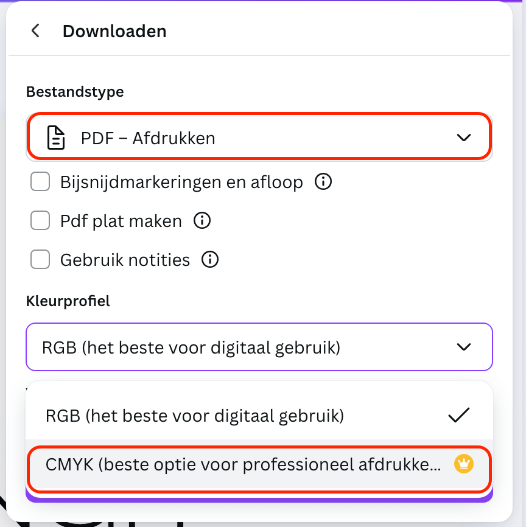Open info icon beside Bijsnijdmarkeringen en afloop
The image size is (526, 527).
pyautogui.click(x=324, y=181)
